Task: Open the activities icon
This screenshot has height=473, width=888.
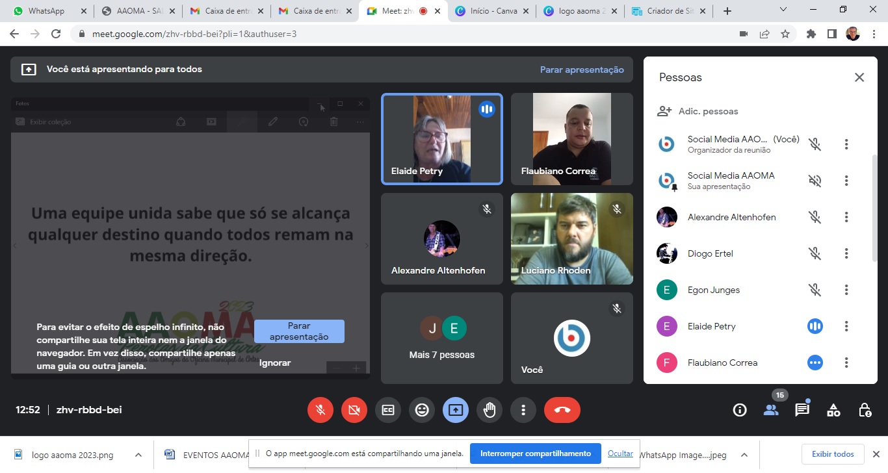Action: (x=833, y=410)
